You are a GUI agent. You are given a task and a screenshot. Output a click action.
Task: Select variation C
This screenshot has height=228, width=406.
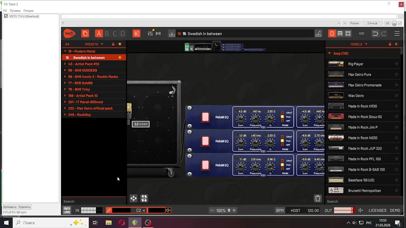[115, 34]
